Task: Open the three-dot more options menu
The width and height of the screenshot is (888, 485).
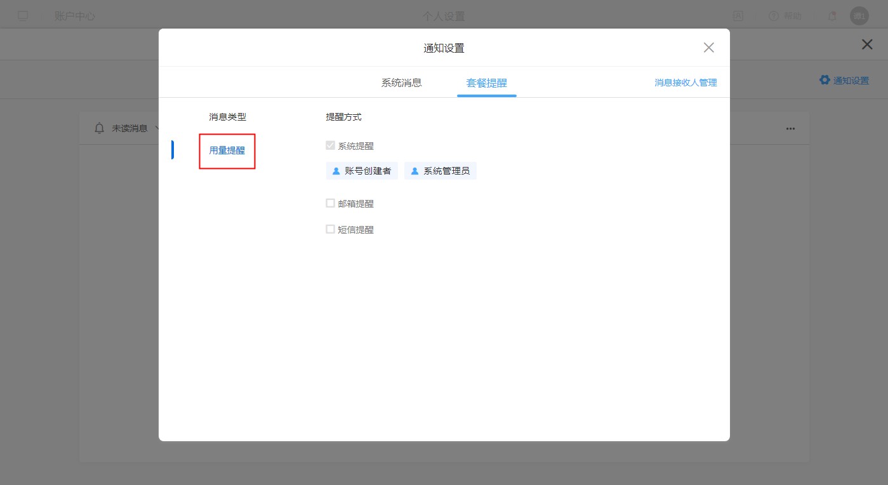Action: coord(790,128)
